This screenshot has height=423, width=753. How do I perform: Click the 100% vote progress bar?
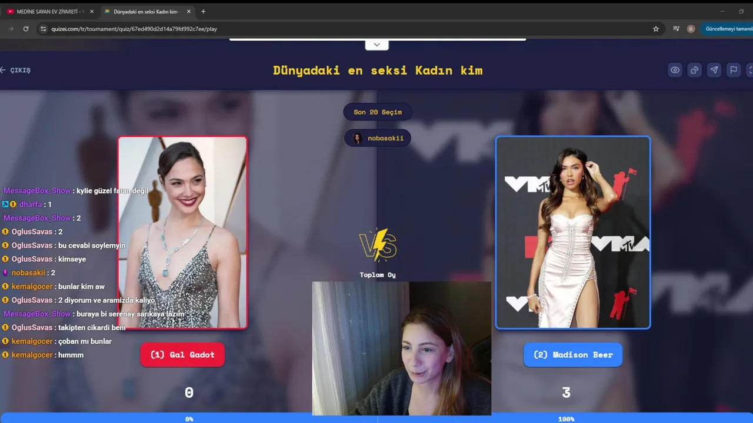point(565,418)
